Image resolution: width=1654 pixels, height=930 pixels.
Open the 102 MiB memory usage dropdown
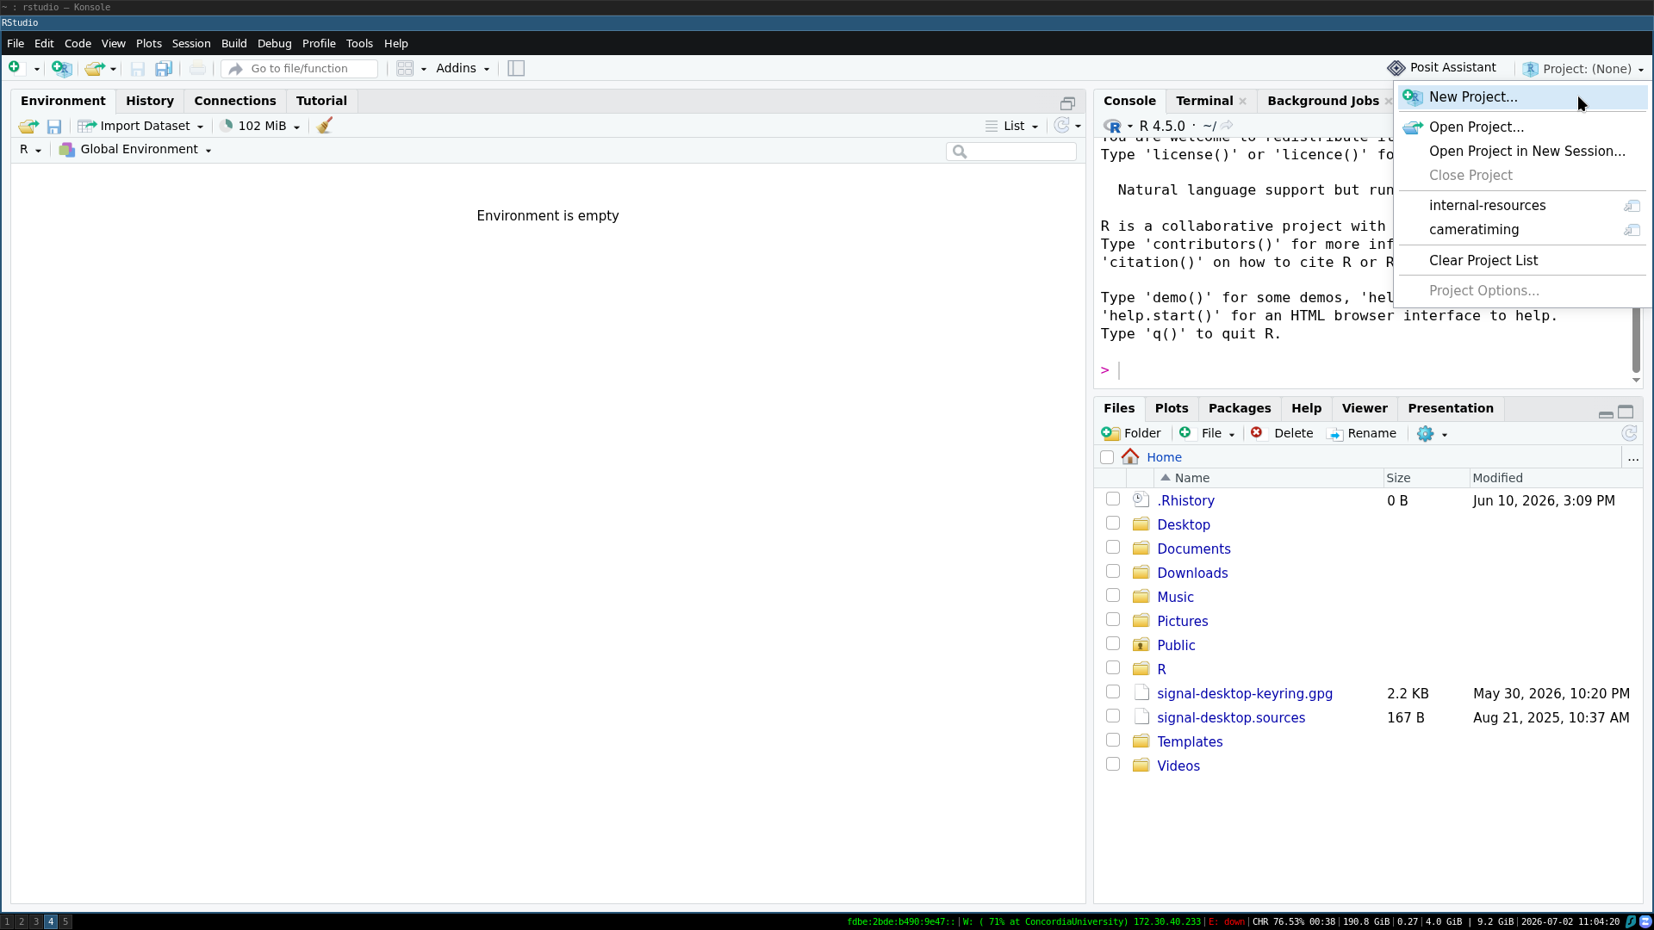pyautogui.click(x=260, y=126)
